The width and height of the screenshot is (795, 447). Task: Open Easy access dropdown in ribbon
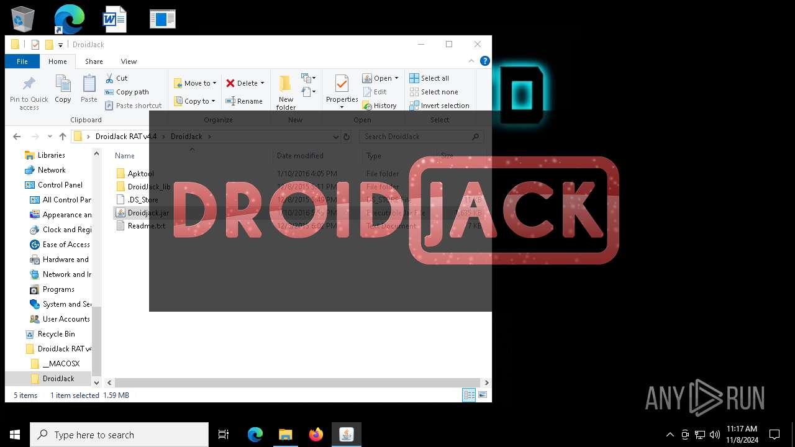(309, 92)
